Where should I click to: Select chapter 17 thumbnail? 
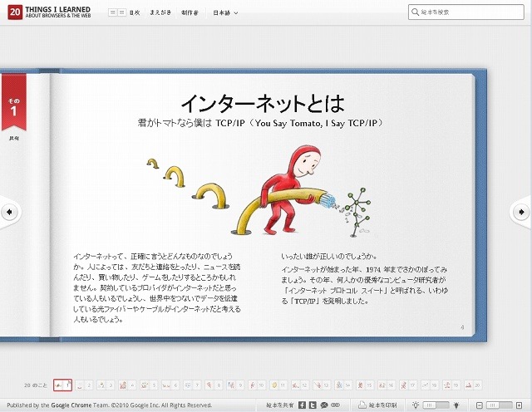408,385
